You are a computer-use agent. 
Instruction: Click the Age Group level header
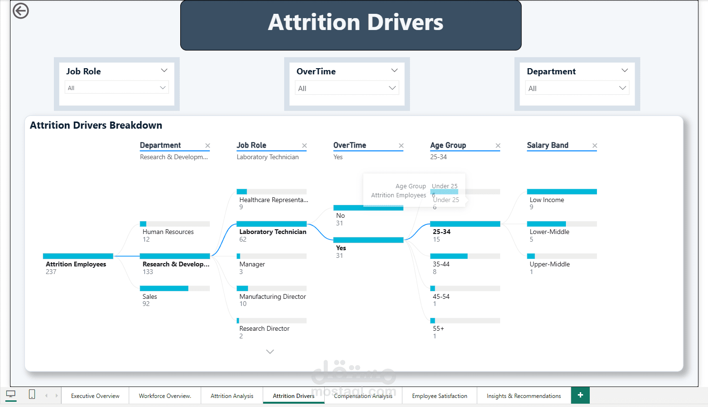click(448, 145)
